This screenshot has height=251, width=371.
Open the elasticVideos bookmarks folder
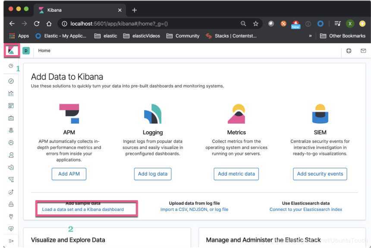tap(141, 36)
